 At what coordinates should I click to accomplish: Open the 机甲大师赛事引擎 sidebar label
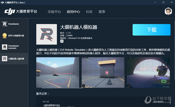(x=16, y=35)
